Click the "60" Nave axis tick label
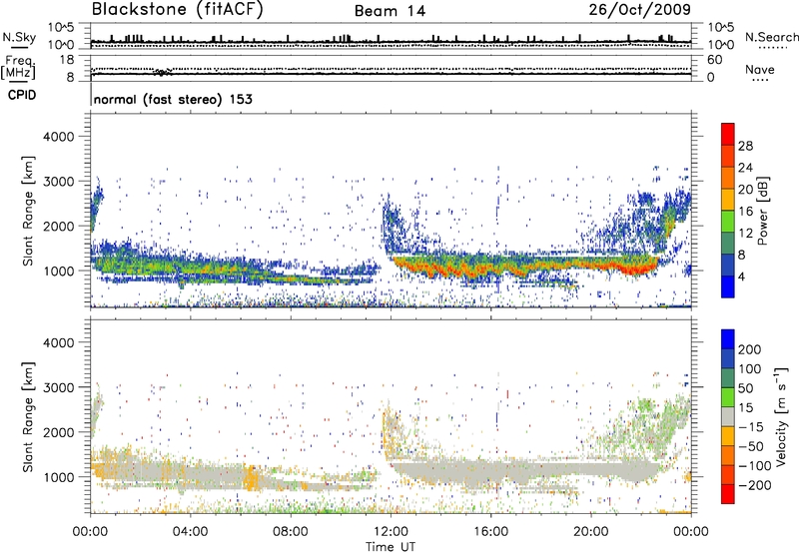The height and width of the screenshot is (553, 799). coord(714,60)
